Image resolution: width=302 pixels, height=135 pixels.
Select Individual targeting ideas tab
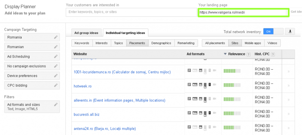[x=125, y=33]
